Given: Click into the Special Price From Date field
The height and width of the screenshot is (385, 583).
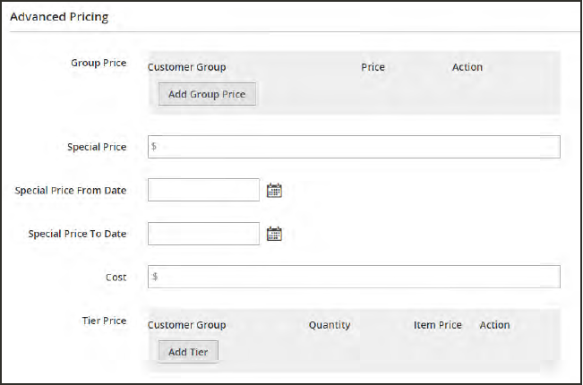Looking at the screenshot, I should tap(203, 190).
